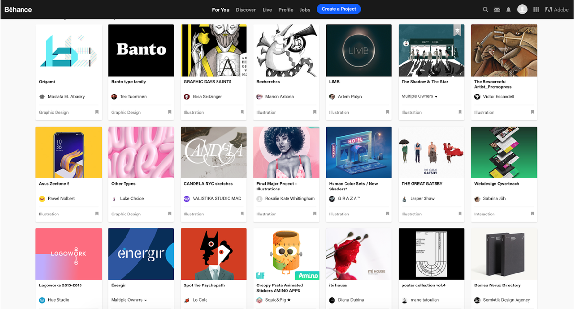
Task: Open the Logowork 2016 thumbnail
Action: (x=69, y=254)
